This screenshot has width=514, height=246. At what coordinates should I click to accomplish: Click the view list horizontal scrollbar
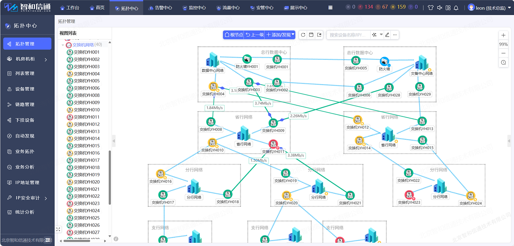point(77,241)
